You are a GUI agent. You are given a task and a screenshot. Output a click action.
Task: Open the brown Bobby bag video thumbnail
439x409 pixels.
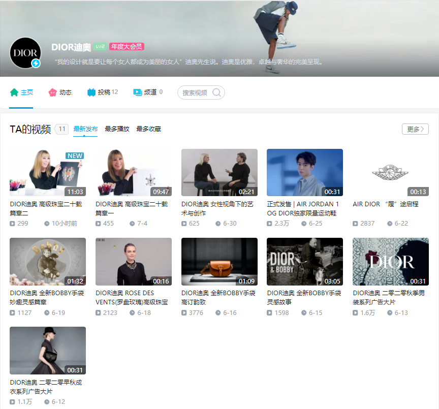click(x=219, y=262)
